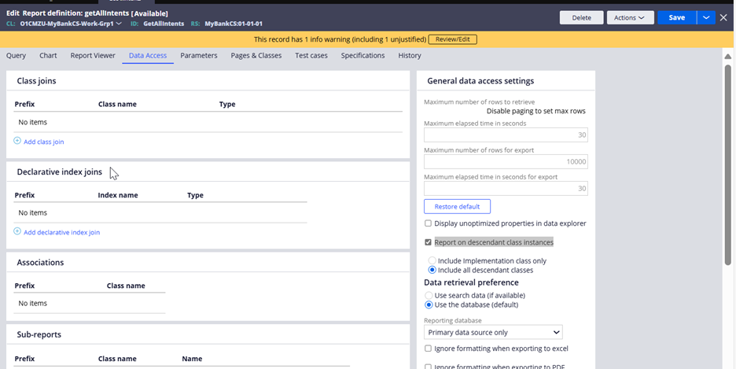Select Include implementation class only option
The width and height of the screenshot is (736, 369).
[432, 260]
